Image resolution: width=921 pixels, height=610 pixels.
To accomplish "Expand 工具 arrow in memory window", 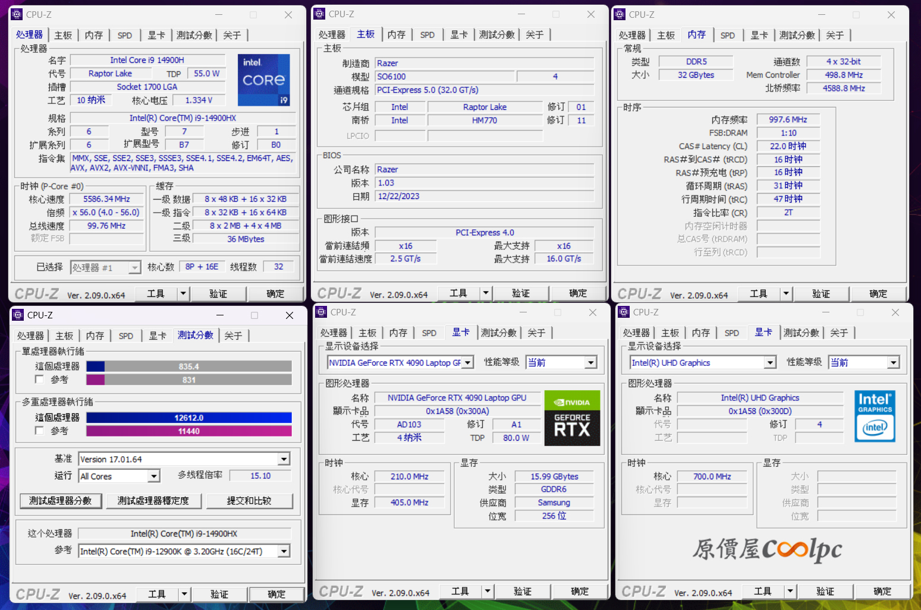I will click(786, 293).
